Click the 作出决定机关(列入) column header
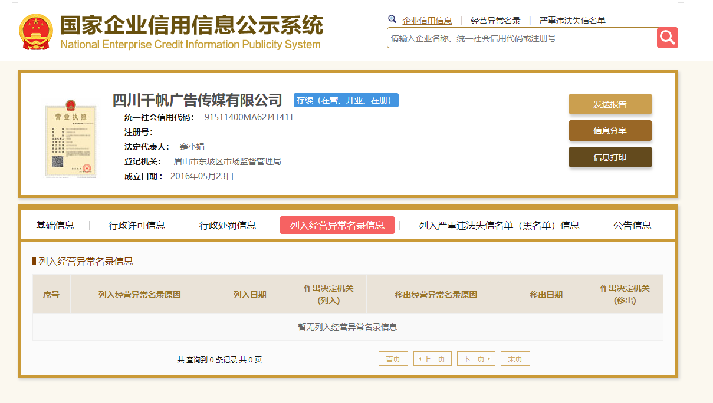 328,294
